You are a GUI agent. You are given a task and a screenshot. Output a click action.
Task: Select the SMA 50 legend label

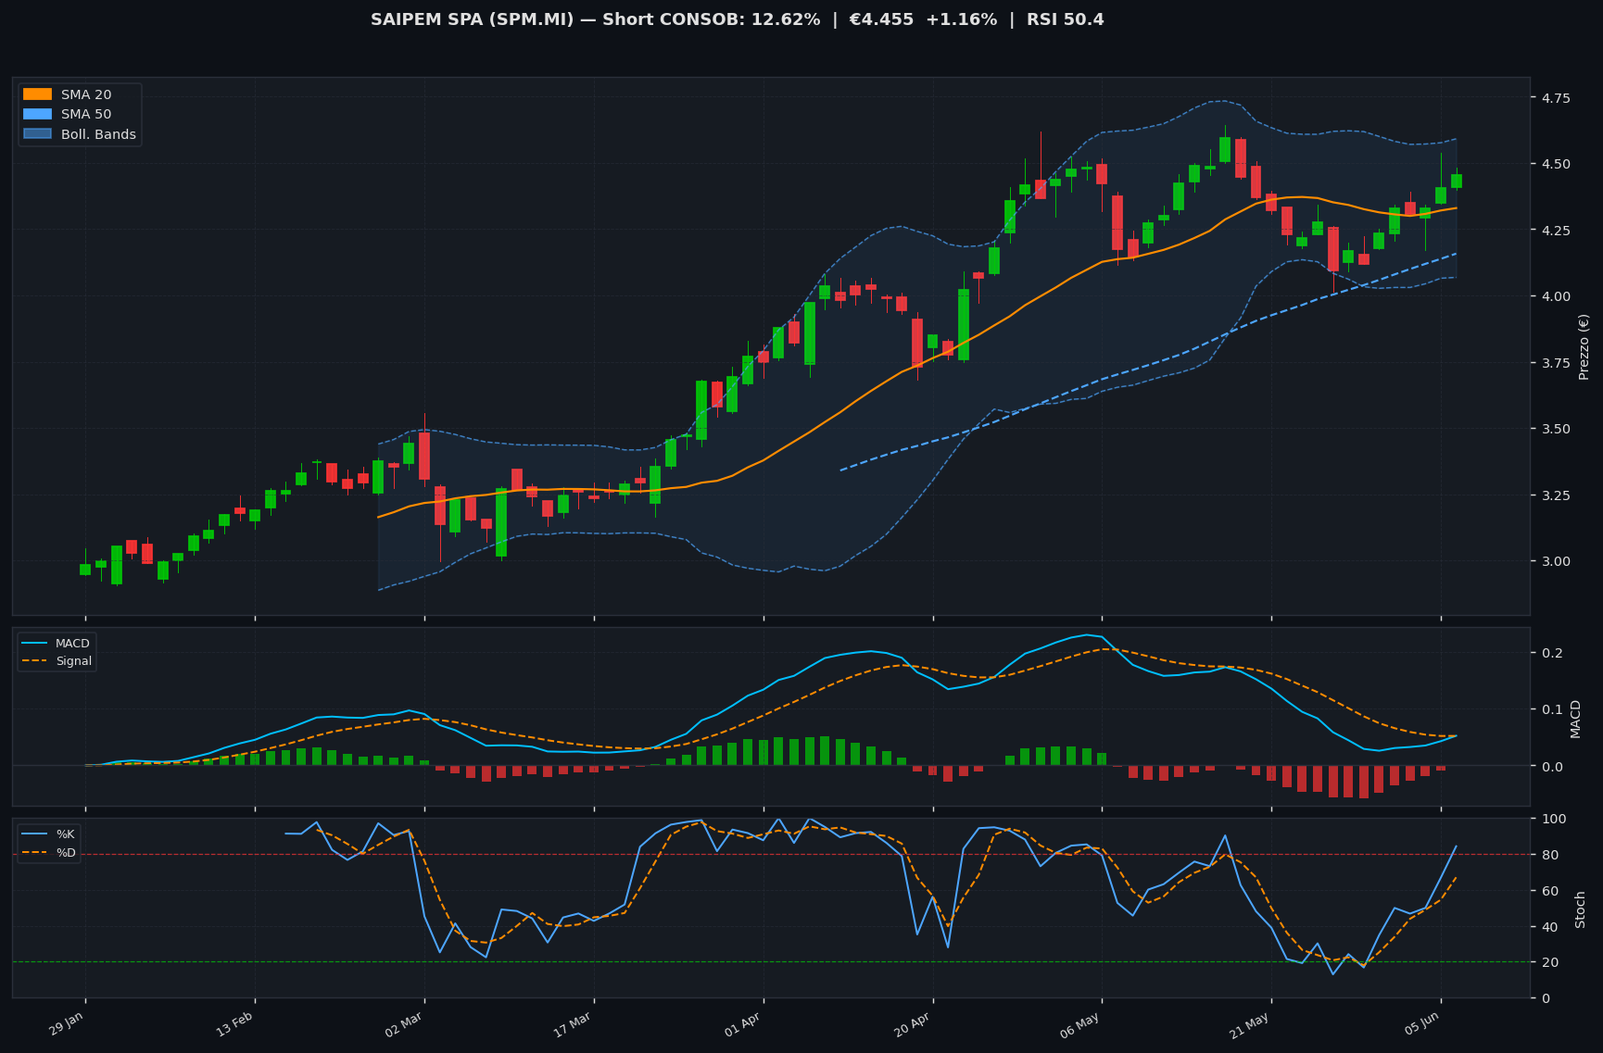[86, 115]
